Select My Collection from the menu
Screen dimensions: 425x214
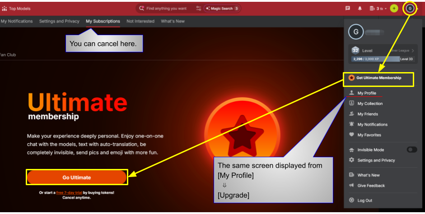pos(370,103)
